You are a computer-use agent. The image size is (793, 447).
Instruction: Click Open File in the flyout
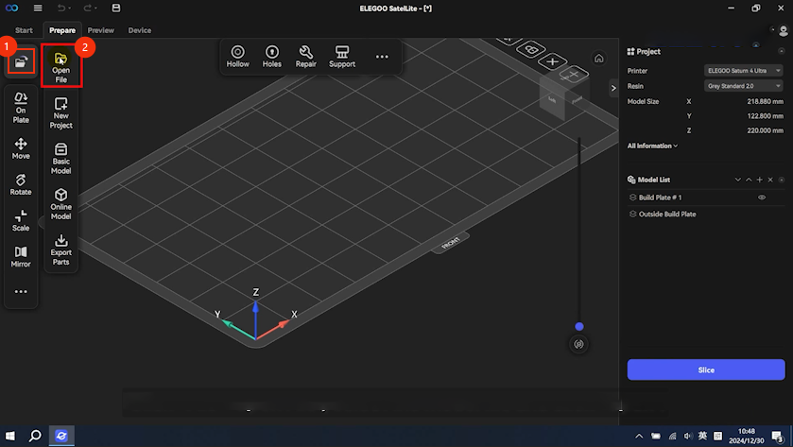(60, 67)
